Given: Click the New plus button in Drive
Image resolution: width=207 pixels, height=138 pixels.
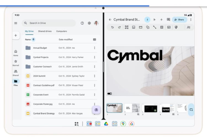Looking at the screenshot, I should (16, 35).
